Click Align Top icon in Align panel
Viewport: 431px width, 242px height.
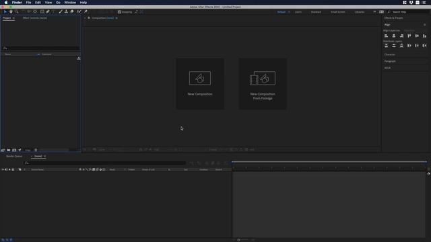coord(409,36)
